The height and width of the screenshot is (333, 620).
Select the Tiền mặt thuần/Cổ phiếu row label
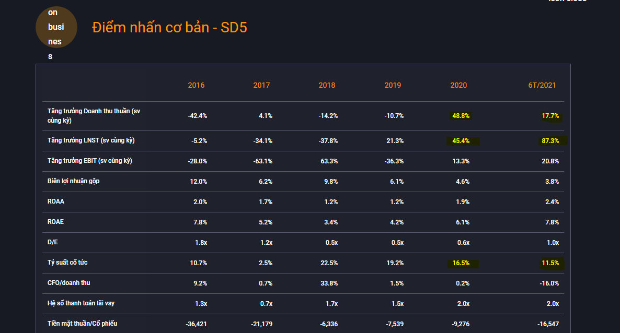tap(82, 324)
